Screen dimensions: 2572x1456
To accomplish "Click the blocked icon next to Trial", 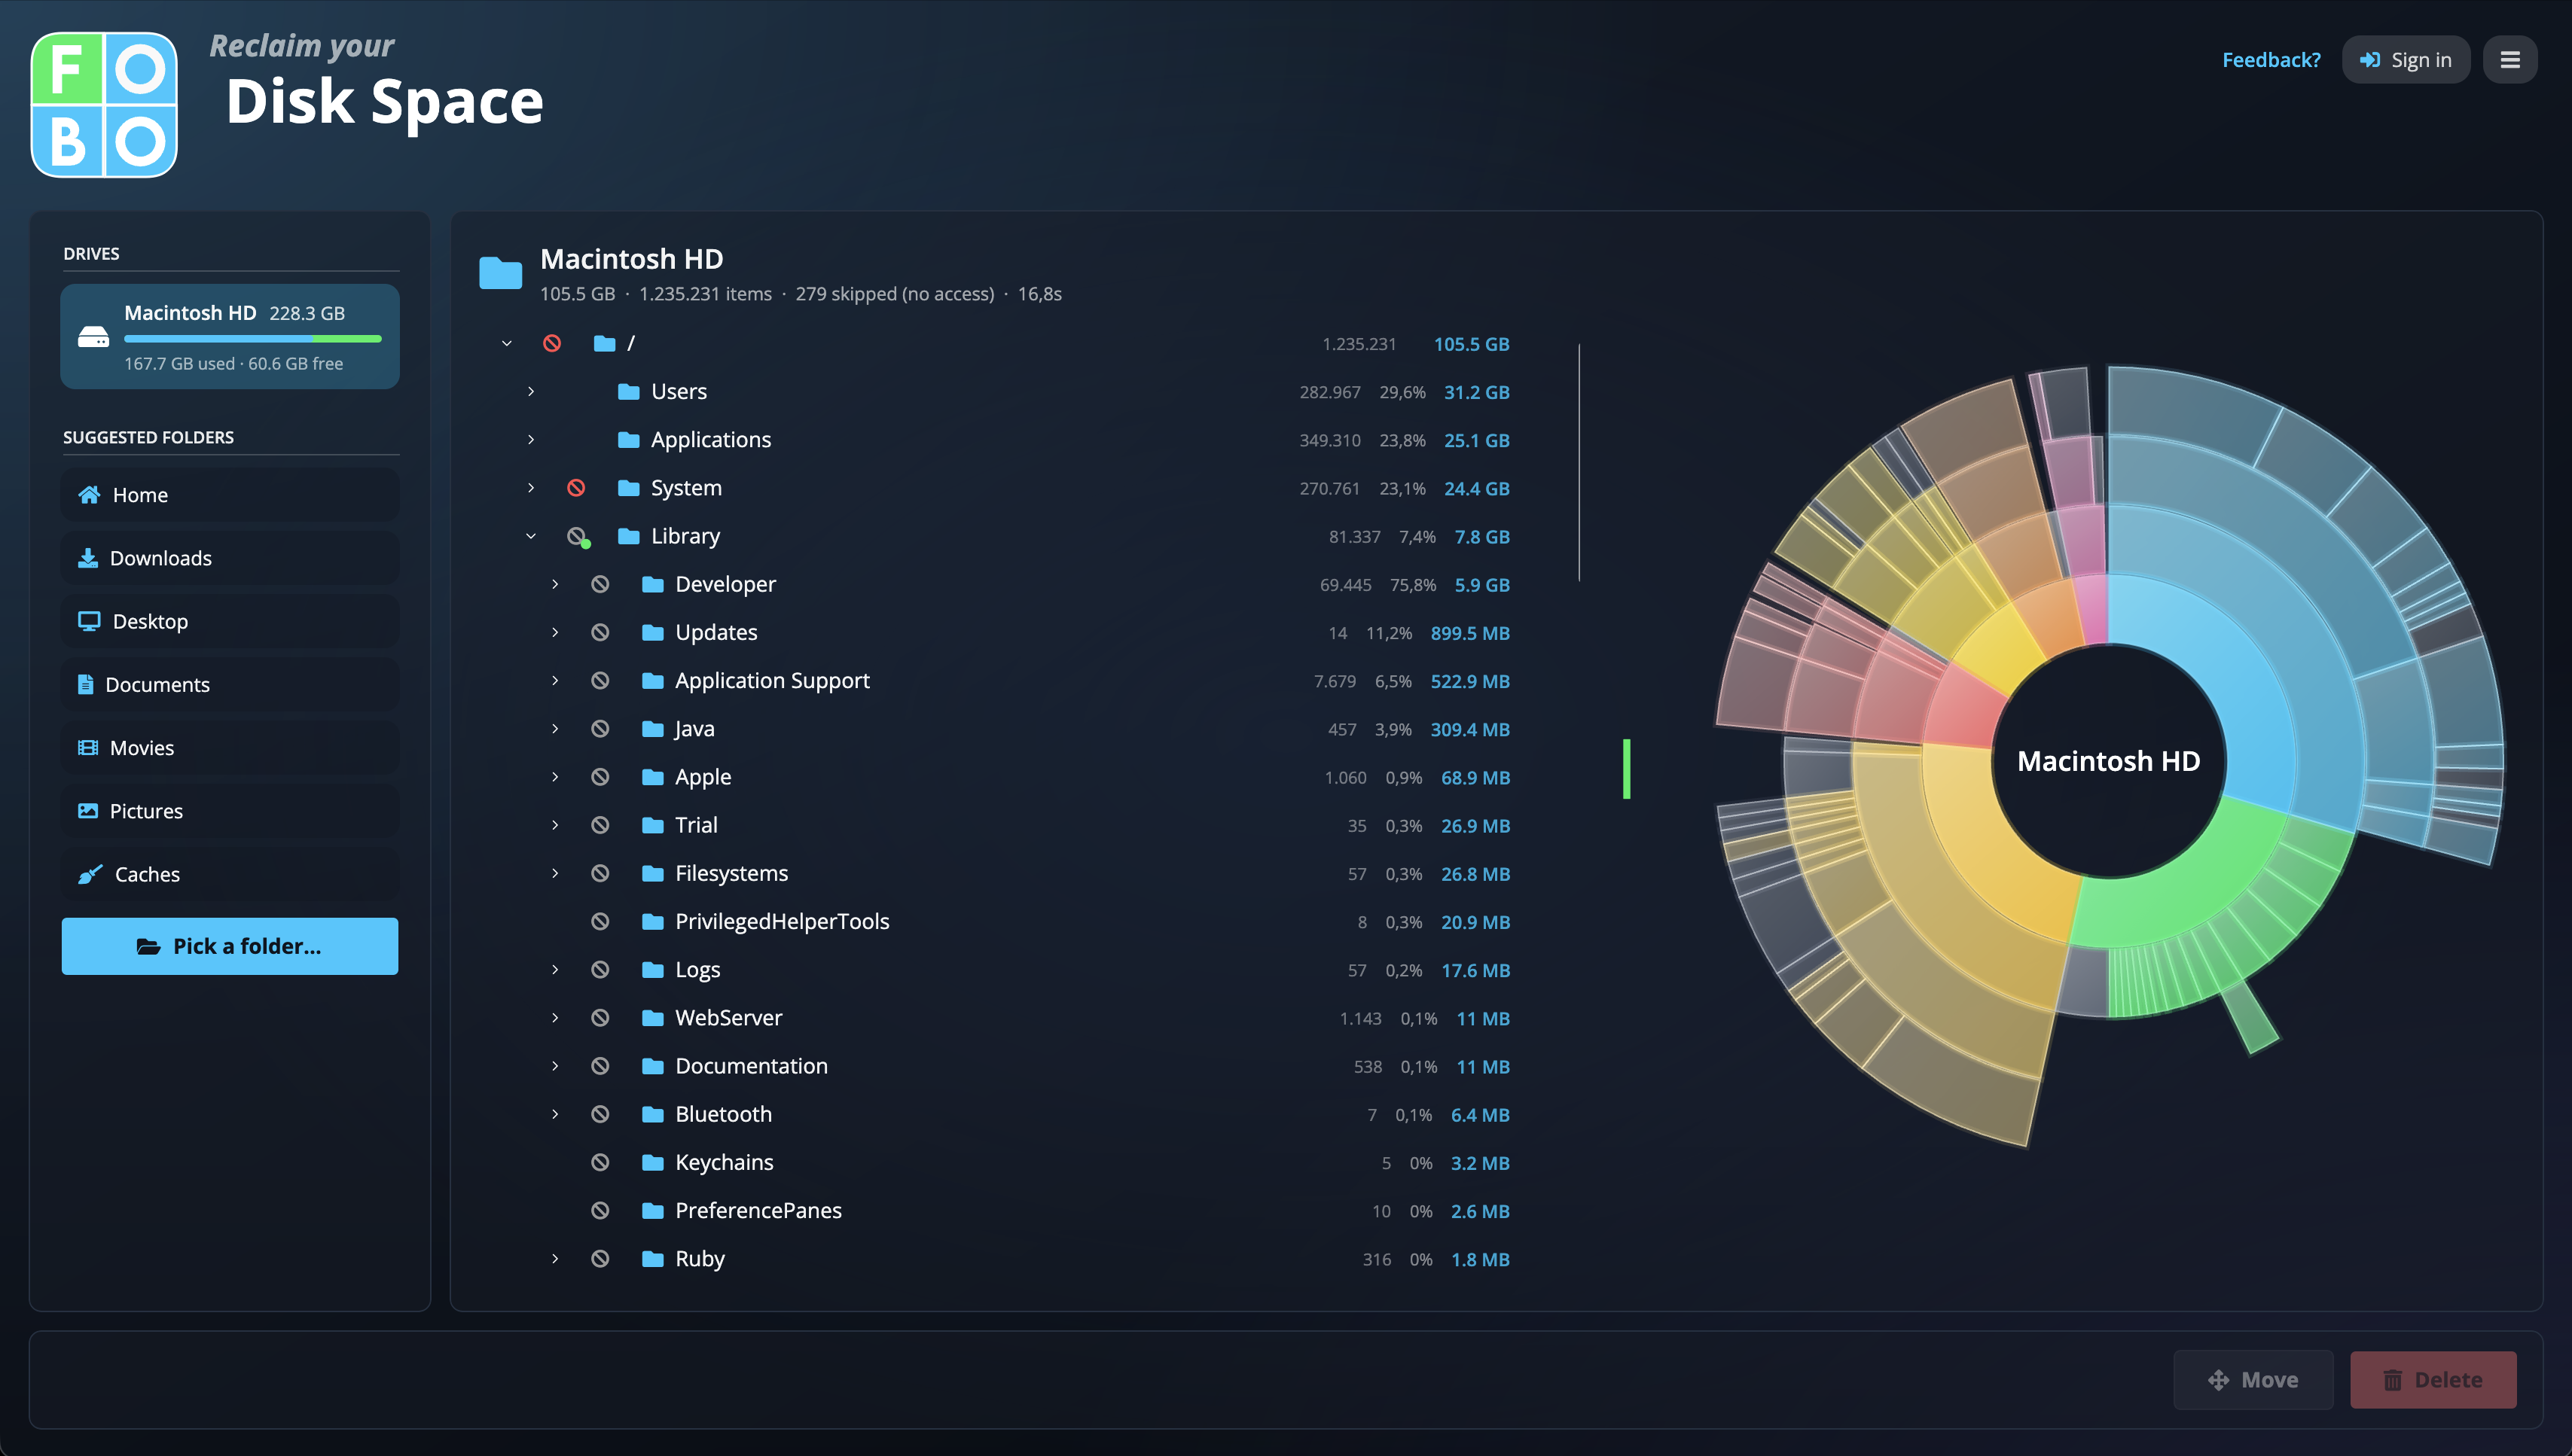I will [600, 825].
